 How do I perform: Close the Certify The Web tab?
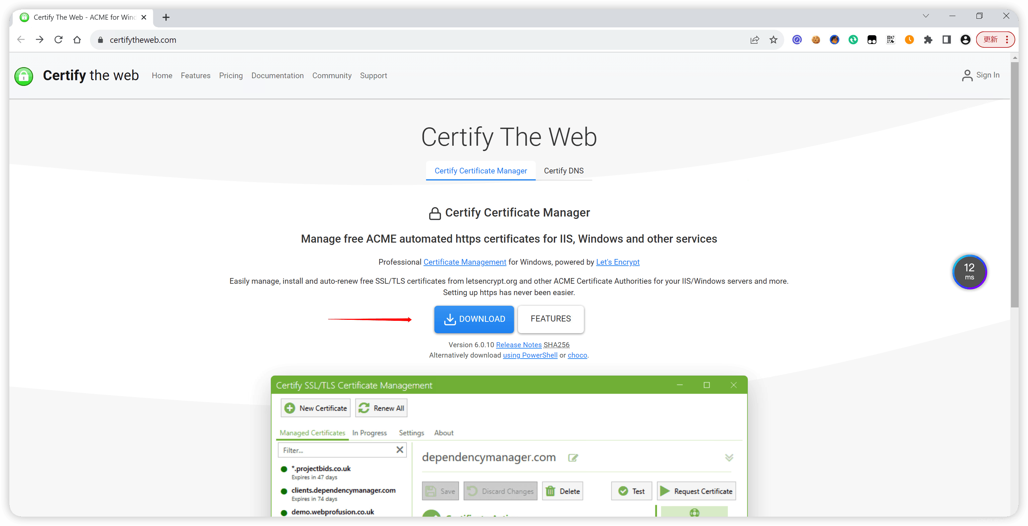point(144,17)
